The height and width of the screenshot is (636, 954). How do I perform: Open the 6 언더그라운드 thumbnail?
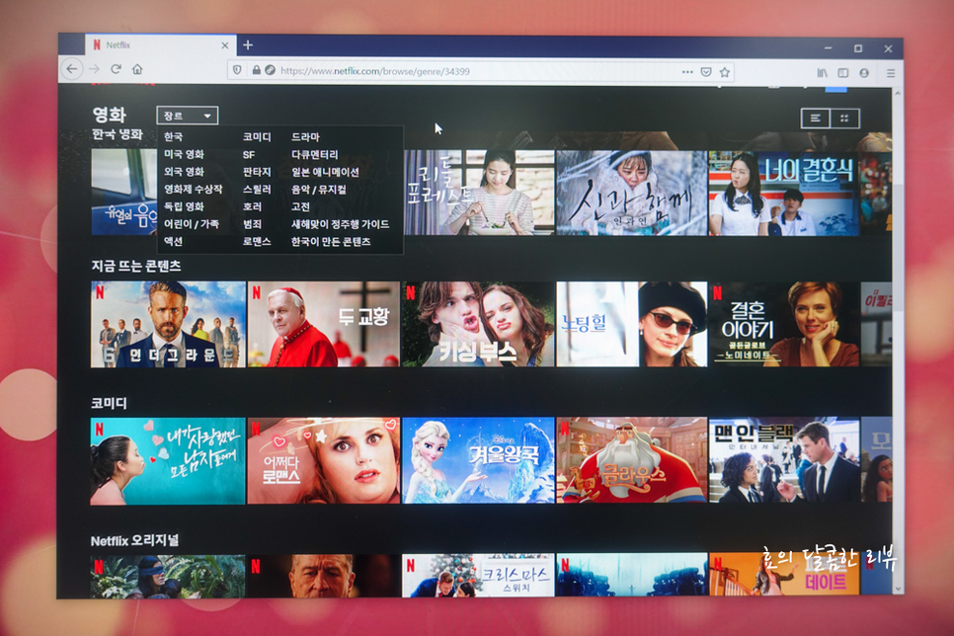click(168, 324)
